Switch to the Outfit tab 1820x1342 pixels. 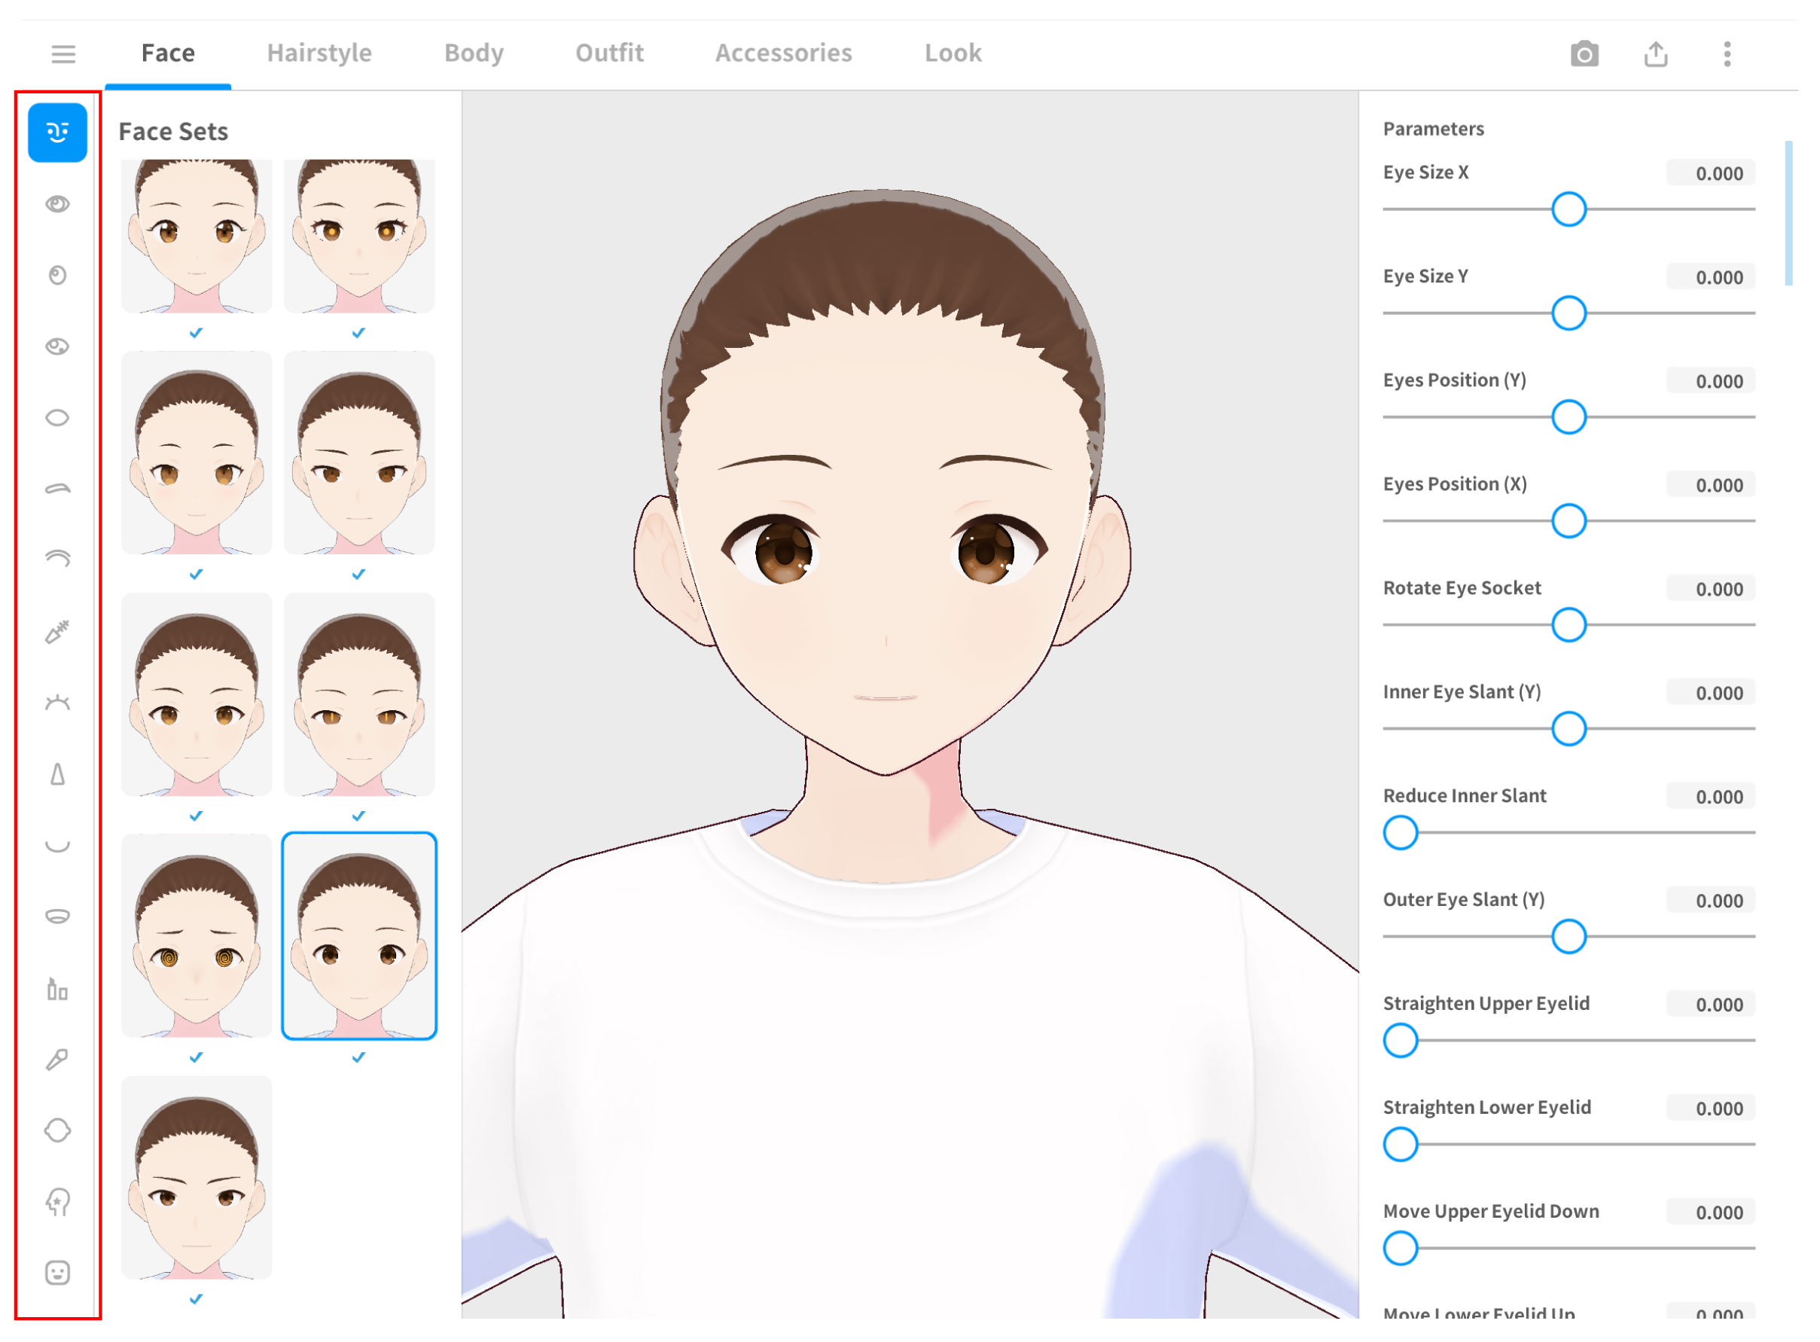point(609,53)
